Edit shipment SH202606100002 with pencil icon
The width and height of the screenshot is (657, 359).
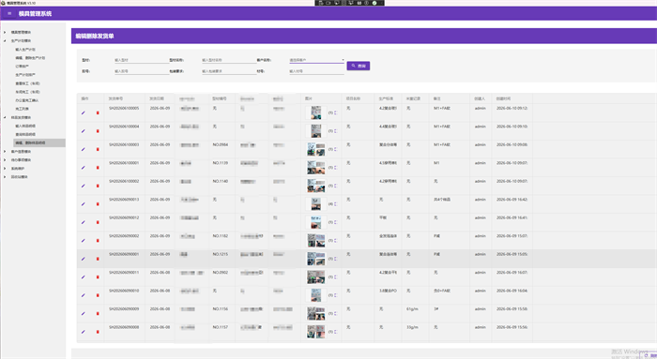(83, 186)
